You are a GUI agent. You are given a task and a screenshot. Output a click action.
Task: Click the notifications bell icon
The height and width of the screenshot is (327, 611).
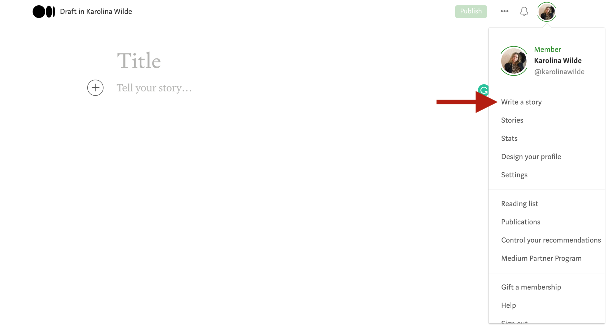(x=524, y=11)
